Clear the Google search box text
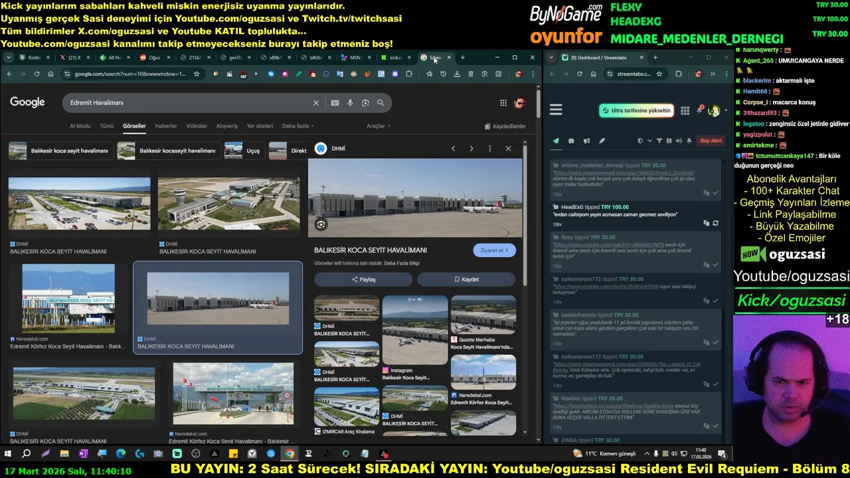Screen dimensions: 850x478 [x=316, y=103]
